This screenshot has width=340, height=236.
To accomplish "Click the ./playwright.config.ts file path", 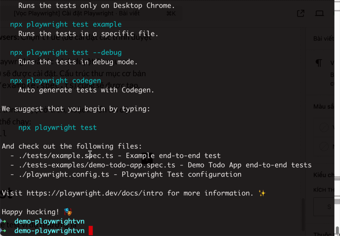I will click(64, 174).
